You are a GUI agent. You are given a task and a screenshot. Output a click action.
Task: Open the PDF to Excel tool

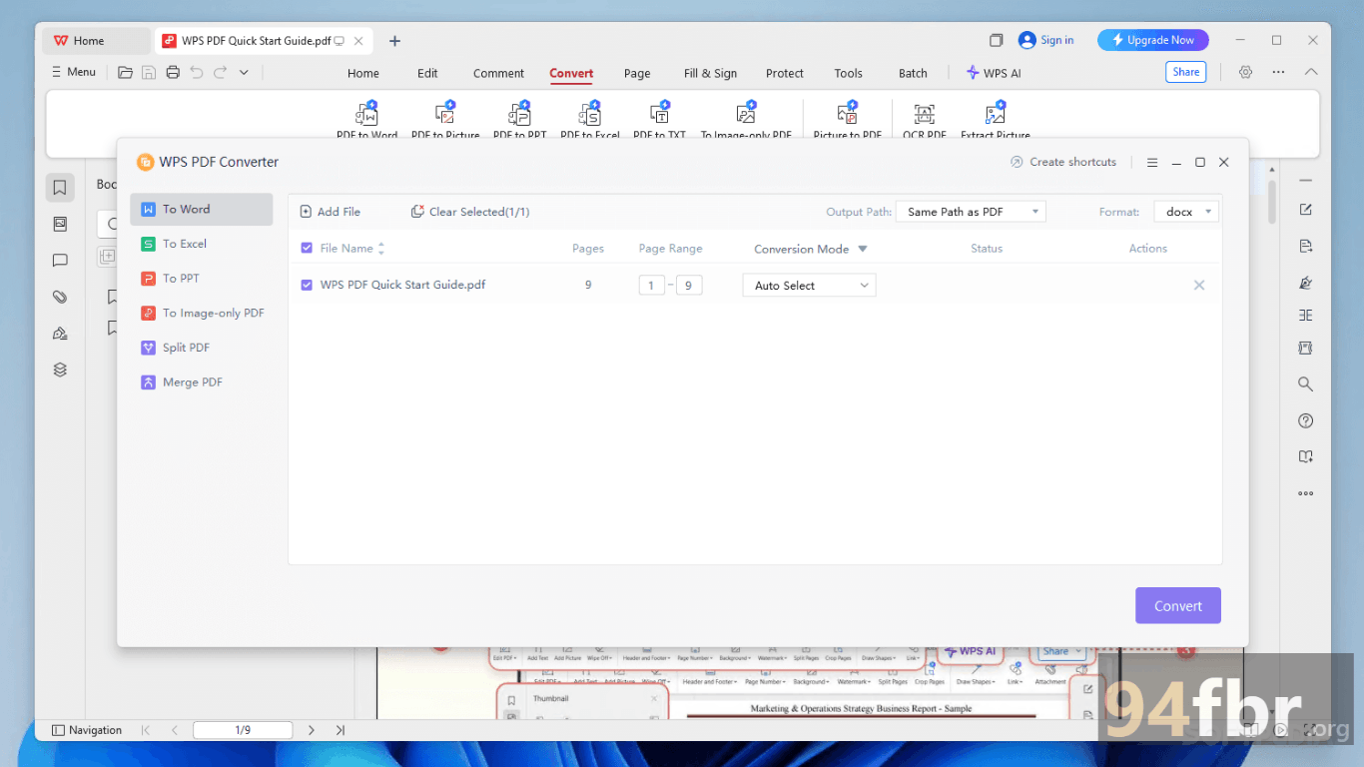tap(589, 120)
